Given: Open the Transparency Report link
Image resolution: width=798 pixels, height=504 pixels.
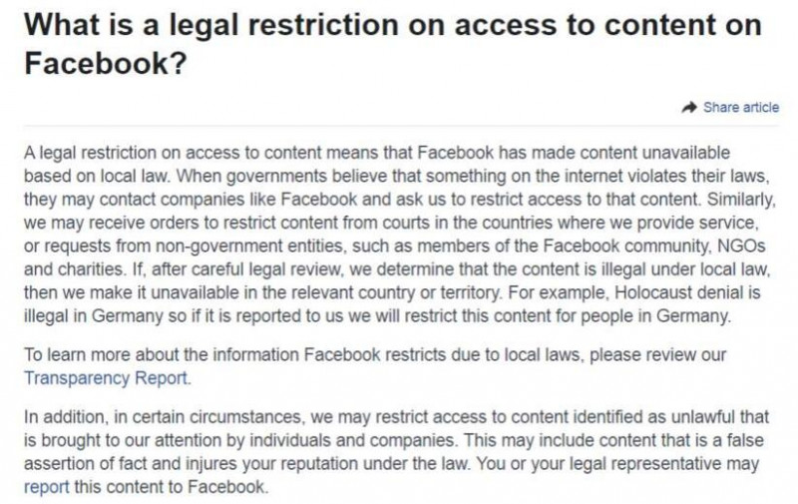Looking at the screenshot, I should pos(106,378).
